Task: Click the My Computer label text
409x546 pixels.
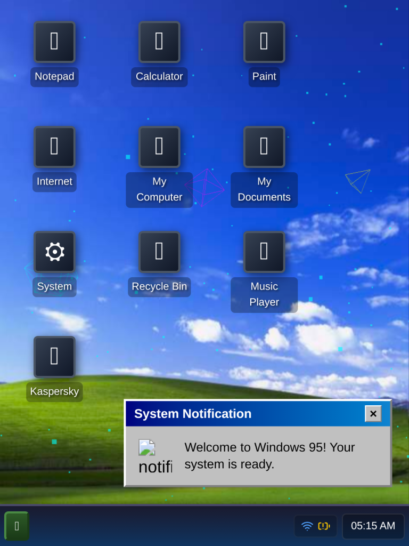Action: [x=159, y=189]
